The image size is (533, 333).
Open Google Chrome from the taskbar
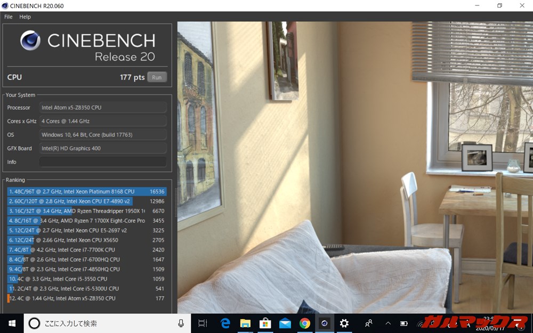click(x=304, y=323)
